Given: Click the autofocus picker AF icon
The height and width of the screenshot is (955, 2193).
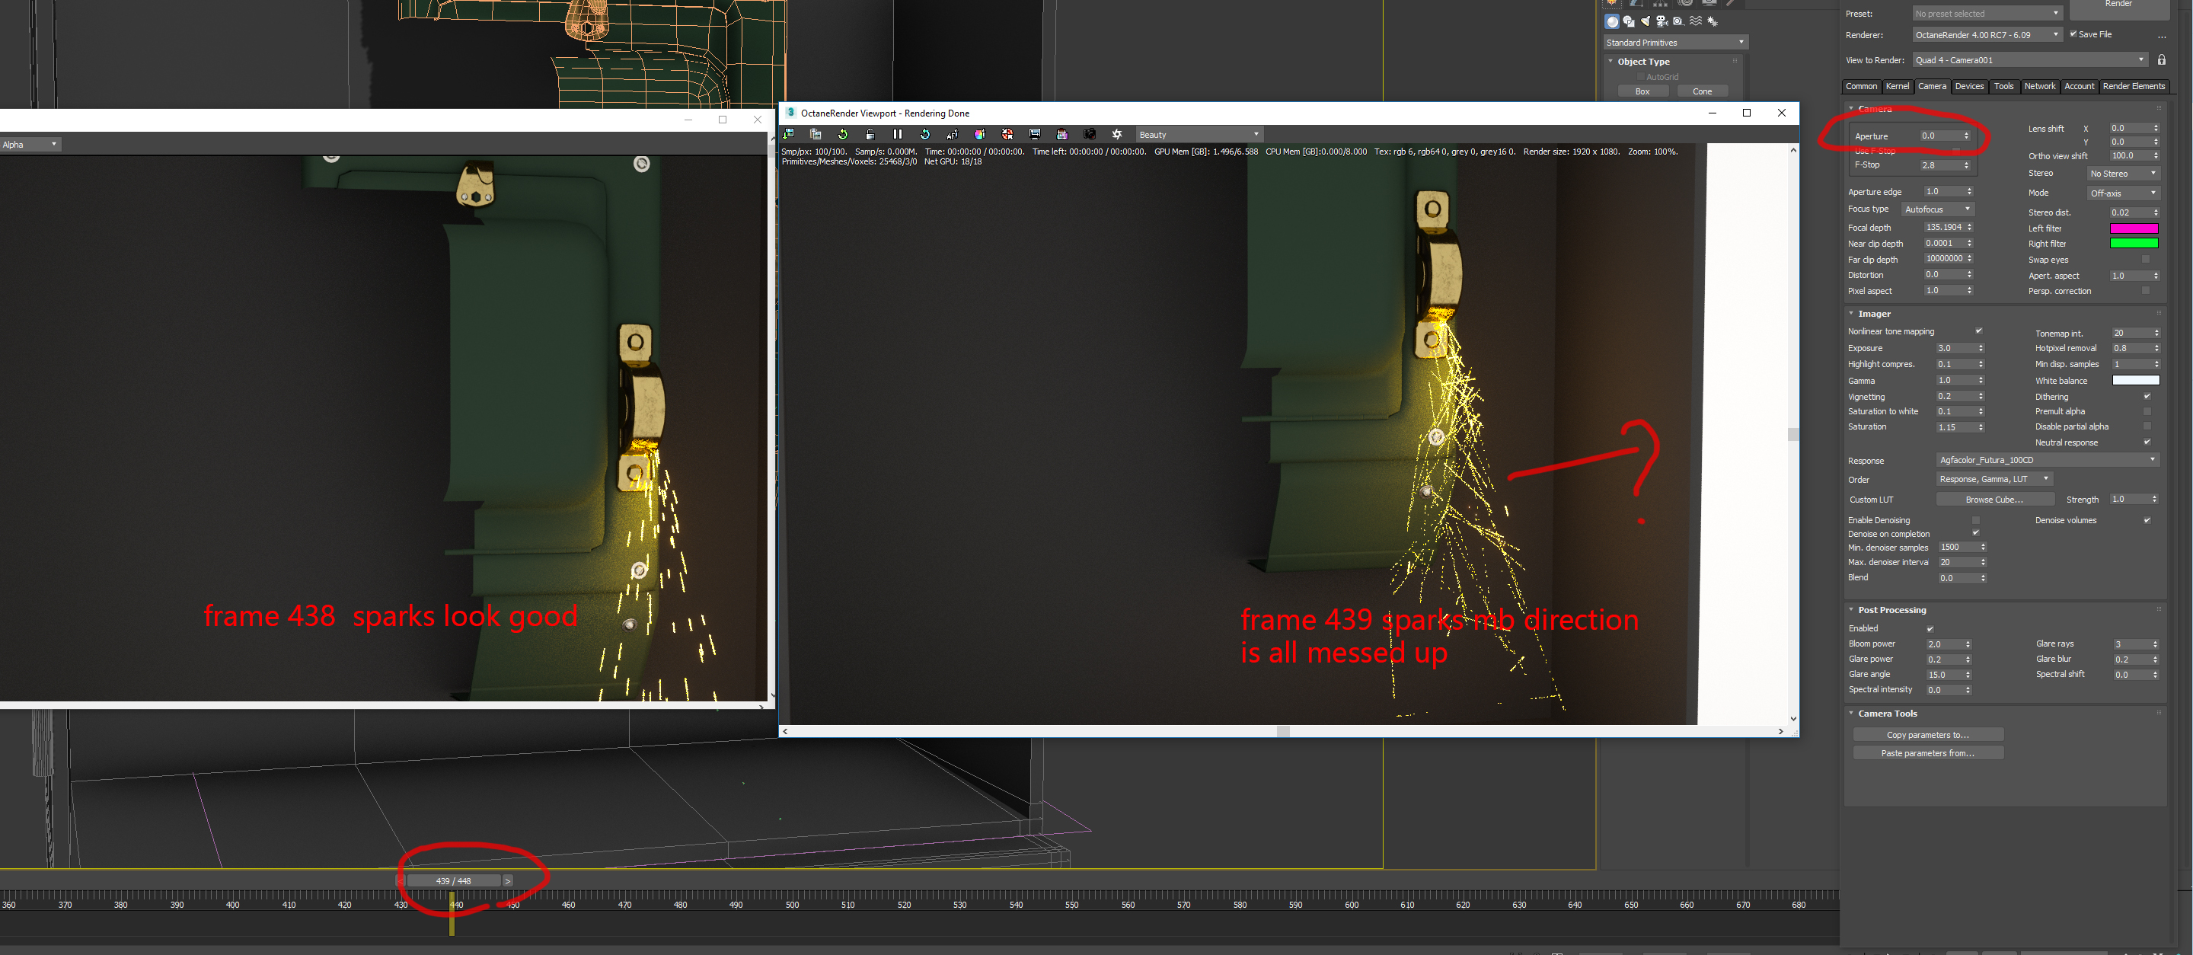Looking at the screenshot, I should (x=953, y=135).
